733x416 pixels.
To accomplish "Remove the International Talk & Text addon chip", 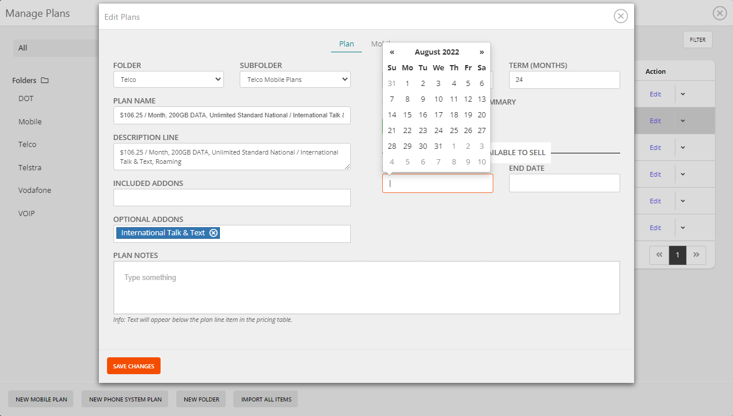I will (x=214, y=232).
